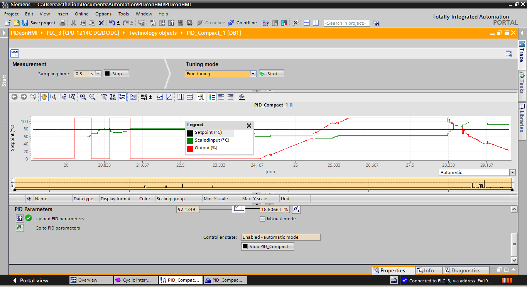527x287 pixels.
Task: Click the Scaling group column header
Action: tap(178, 199)
